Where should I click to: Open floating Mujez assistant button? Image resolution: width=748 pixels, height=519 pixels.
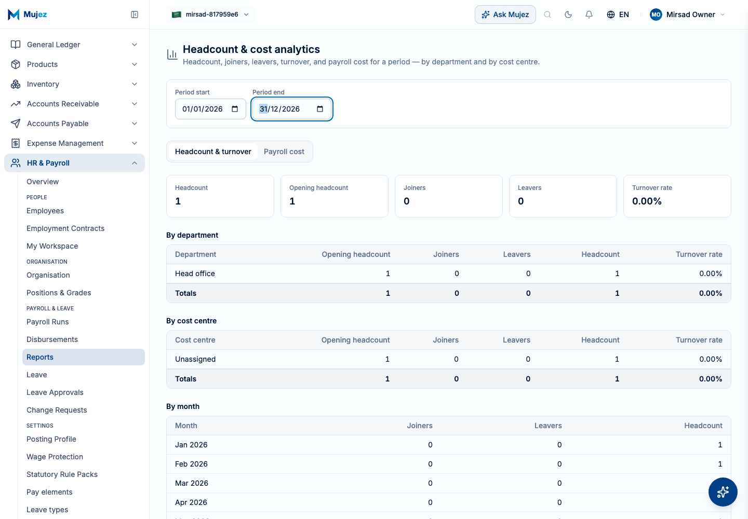[723, 492]
